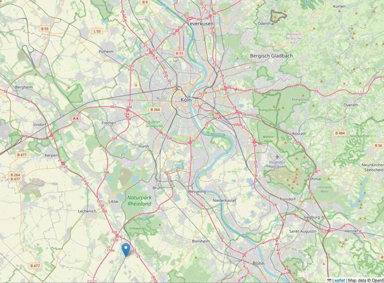Image resolution: width=384 pixels, height=283 pixels.
Task: Click the Naturpark Rheinland label
Action: click(139, 201)
